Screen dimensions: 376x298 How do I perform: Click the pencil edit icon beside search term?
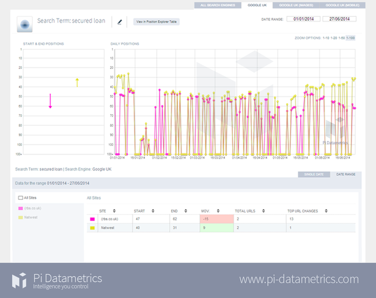point(120,21)
